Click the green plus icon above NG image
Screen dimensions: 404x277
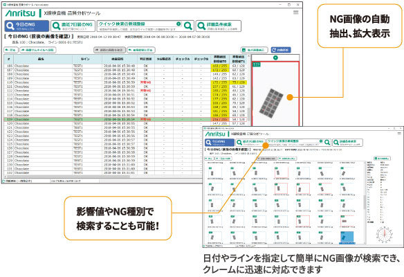pyautogui.click(x=275, y=57)
